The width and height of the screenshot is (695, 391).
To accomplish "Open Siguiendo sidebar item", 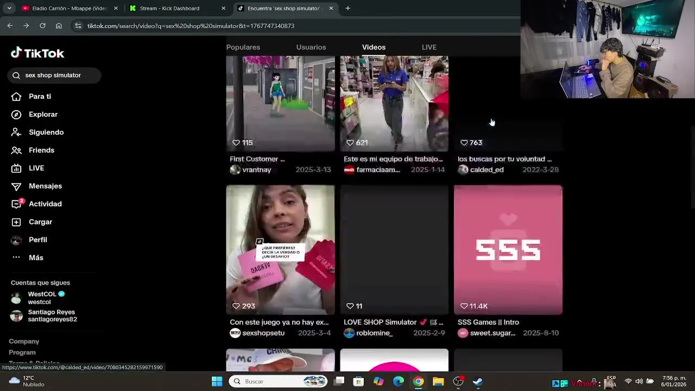I will tap(38, 132).
